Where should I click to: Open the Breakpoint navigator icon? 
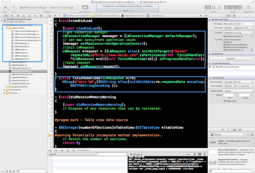35,16
